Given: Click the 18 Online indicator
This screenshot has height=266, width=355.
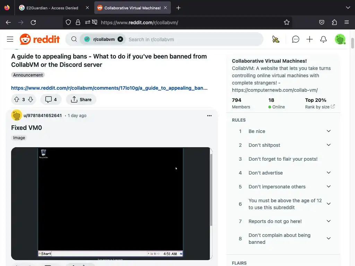Looking at the screenshot, I should point(276,103).
